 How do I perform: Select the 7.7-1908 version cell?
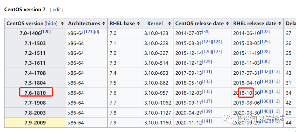click(x=35, y=103)
